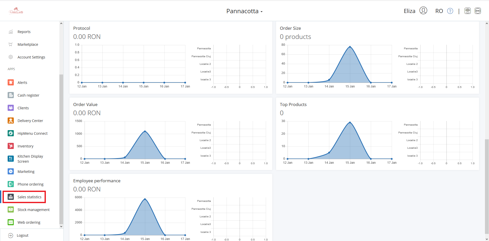The height and width of the screenshot is (241, 489).
Task: Select Stock management label
Action: pyautogui.click(x=34, y=210)
